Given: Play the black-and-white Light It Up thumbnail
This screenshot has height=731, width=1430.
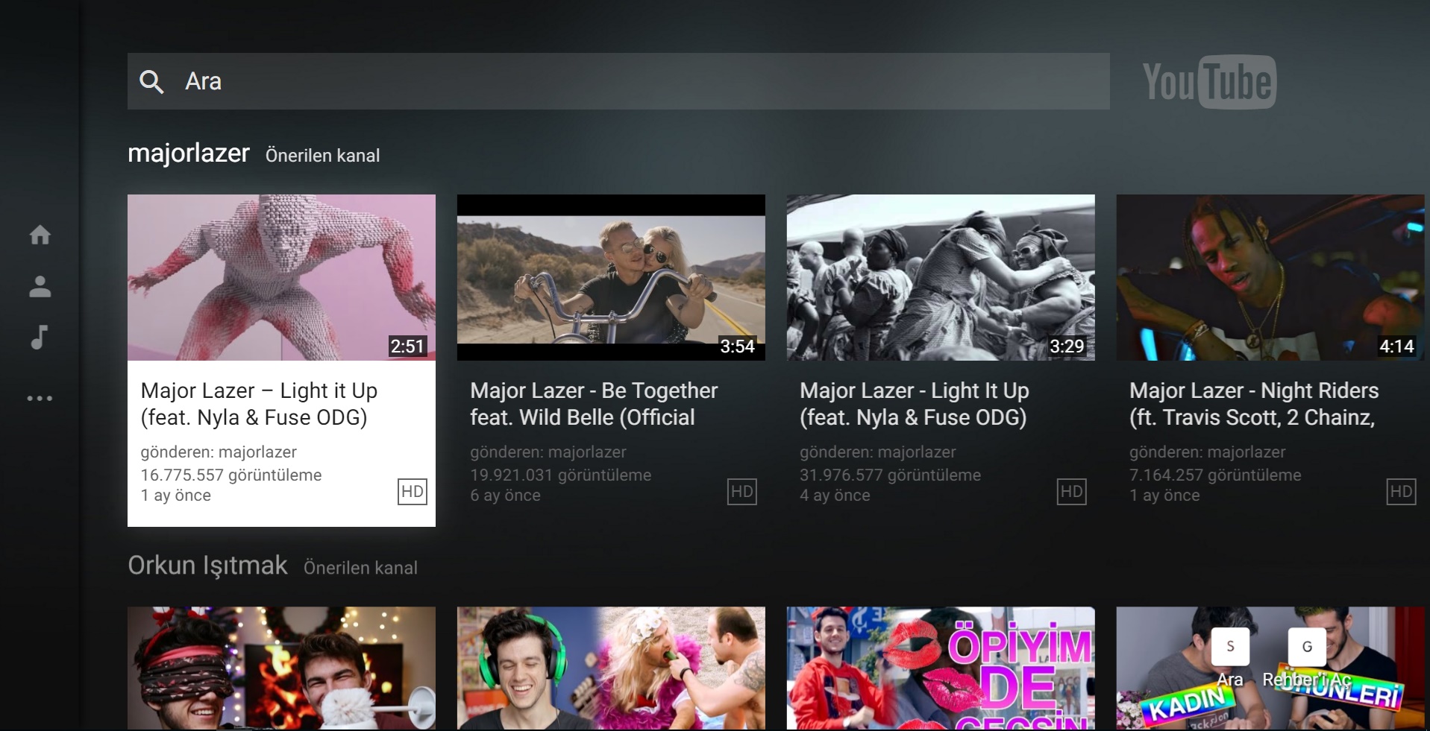Looking at the screenshot, I should (x=941, y=277).
